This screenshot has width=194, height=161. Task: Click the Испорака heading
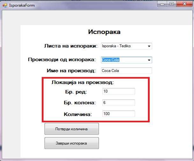(104, 32)
